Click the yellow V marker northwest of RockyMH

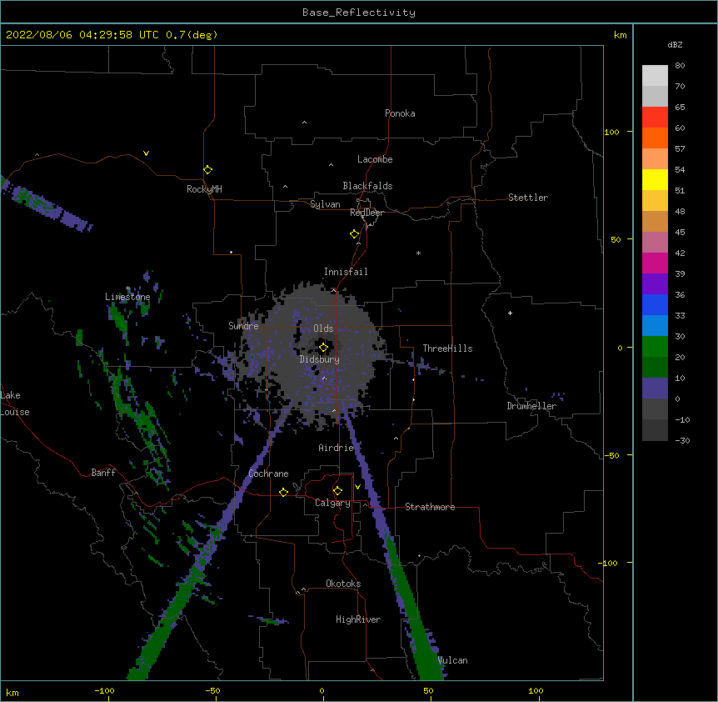146,153
